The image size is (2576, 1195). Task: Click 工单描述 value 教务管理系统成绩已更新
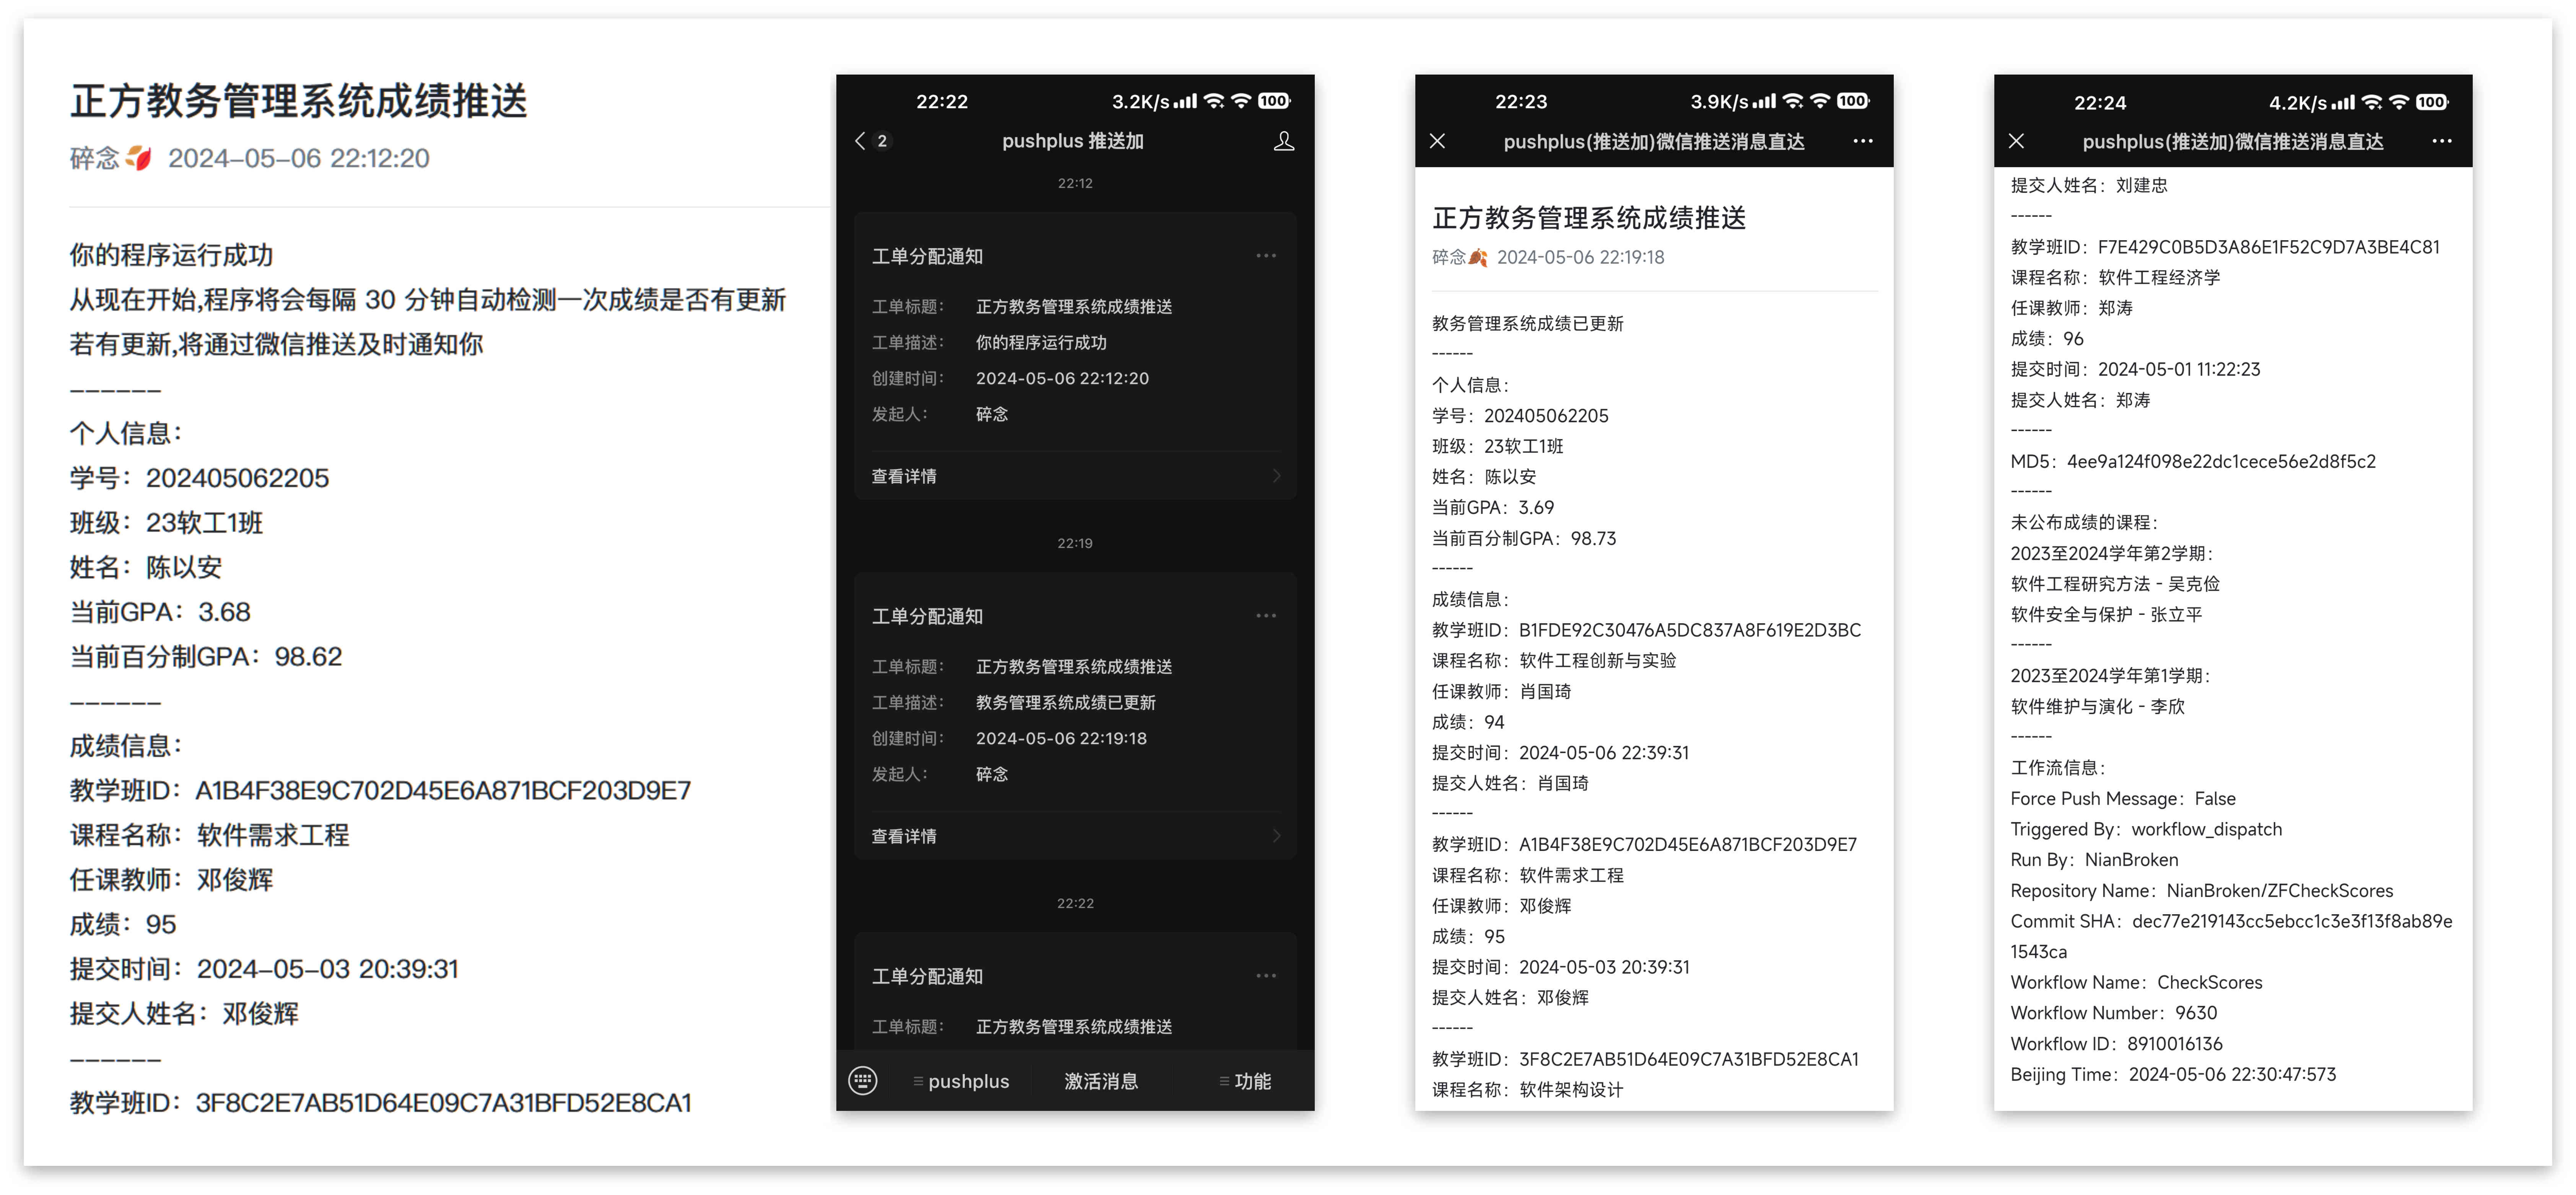point(1066,702)
